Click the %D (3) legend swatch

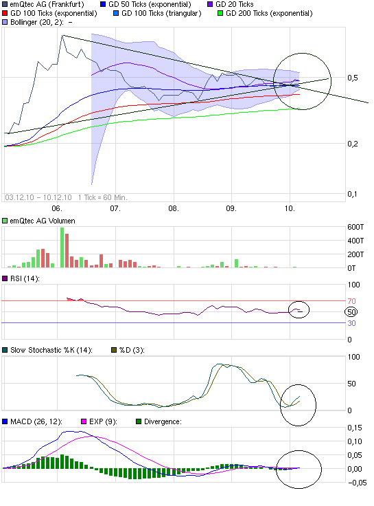[x=114, y=350]
